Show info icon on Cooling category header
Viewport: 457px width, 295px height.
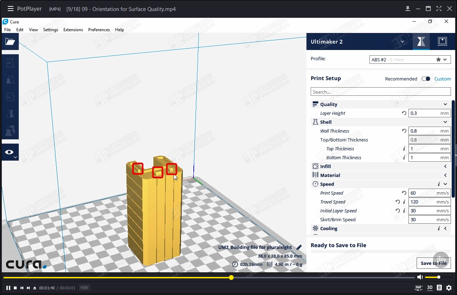(439, 228)
